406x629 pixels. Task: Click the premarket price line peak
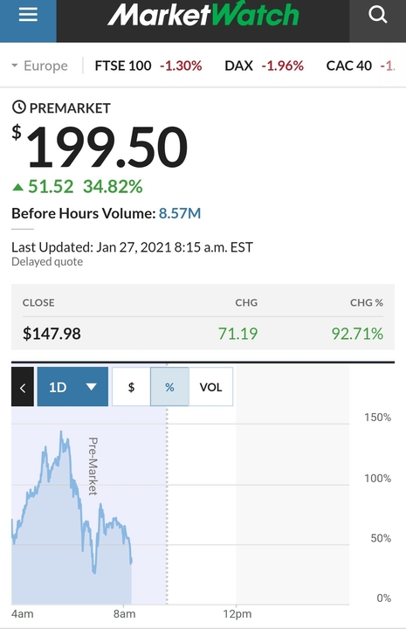(x=61, y=432)
